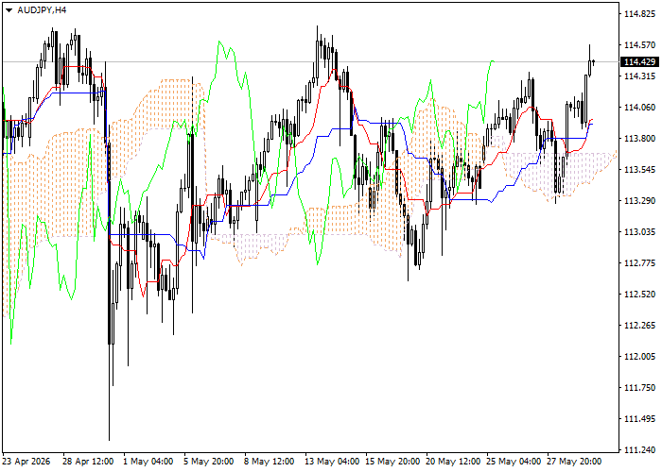The height and width of the screenshot is (472, 662).
Task: Click the 27 May 20:00 time label
Action: (575, 462)
